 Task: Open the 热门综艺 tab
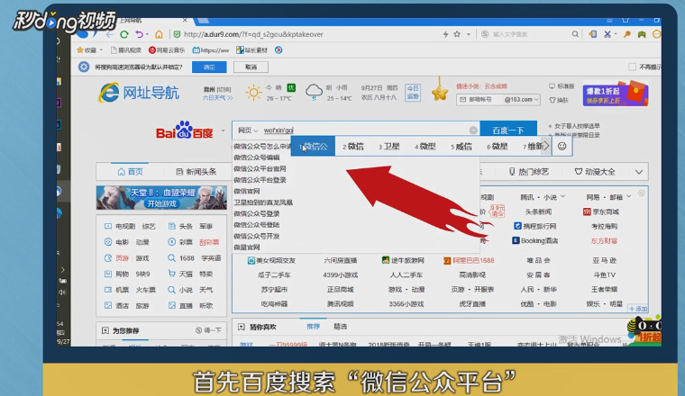click(x=528, y=172)
